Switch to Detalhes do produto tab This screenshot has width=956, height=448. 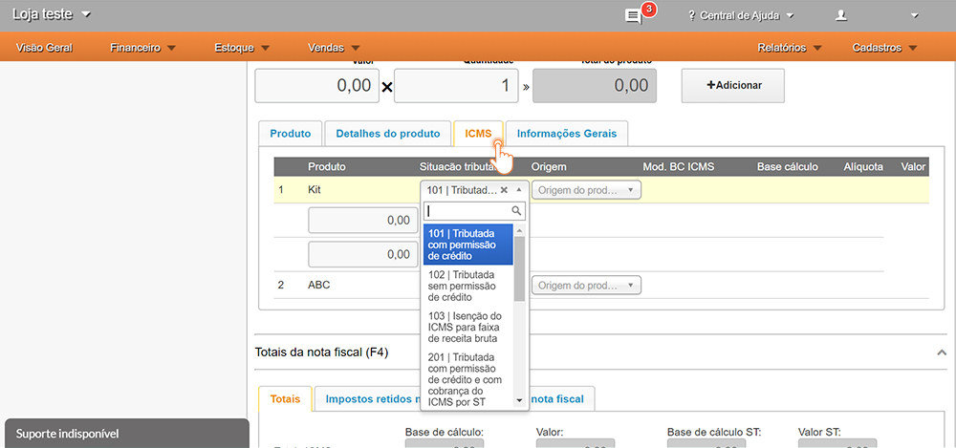[x=387, y=134]
